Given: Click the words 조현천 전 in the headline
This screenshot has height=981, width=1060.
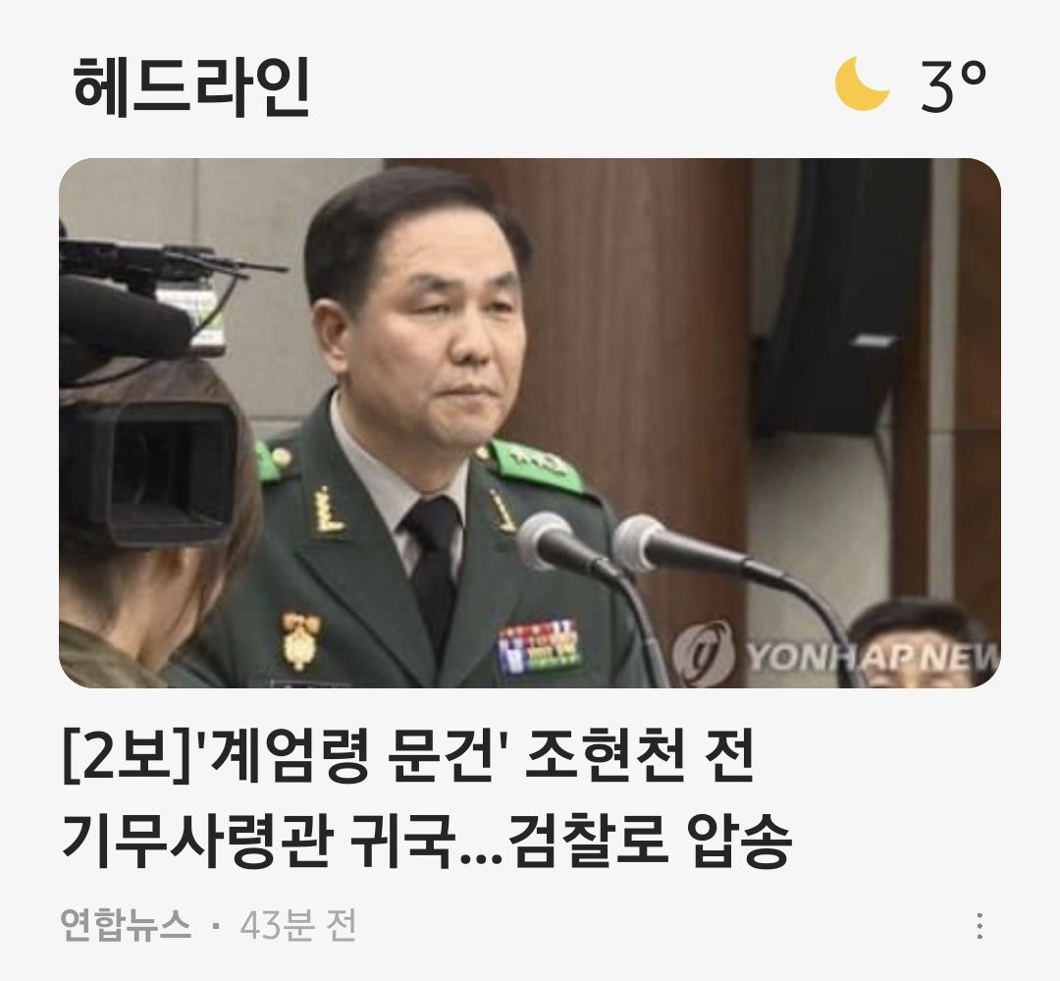Looking at the screenshot, I should (x=639, y=756).
